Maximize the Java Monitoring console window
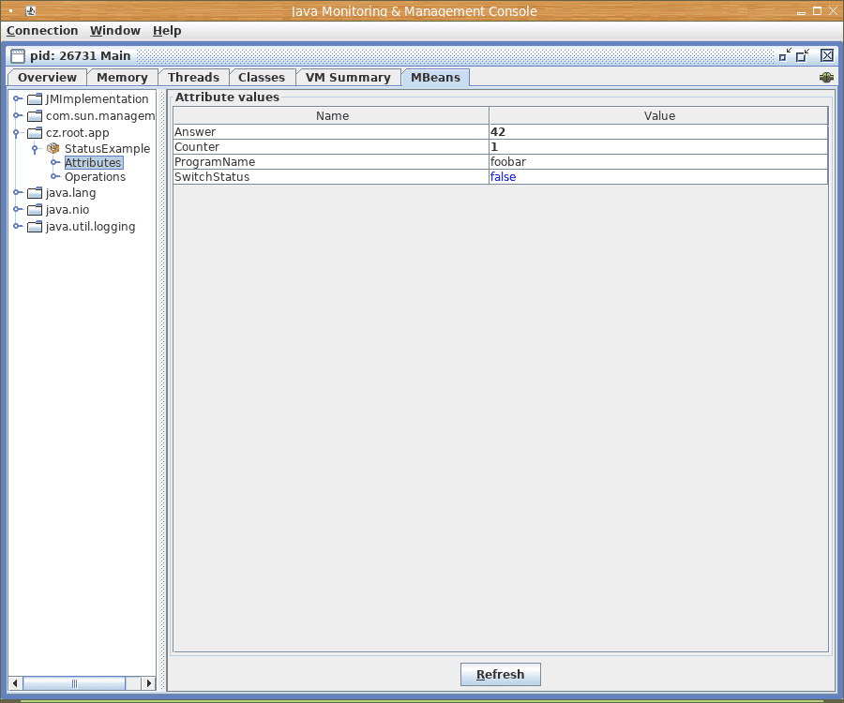Screen dimensions: 844x703 (x=817, y=11)
